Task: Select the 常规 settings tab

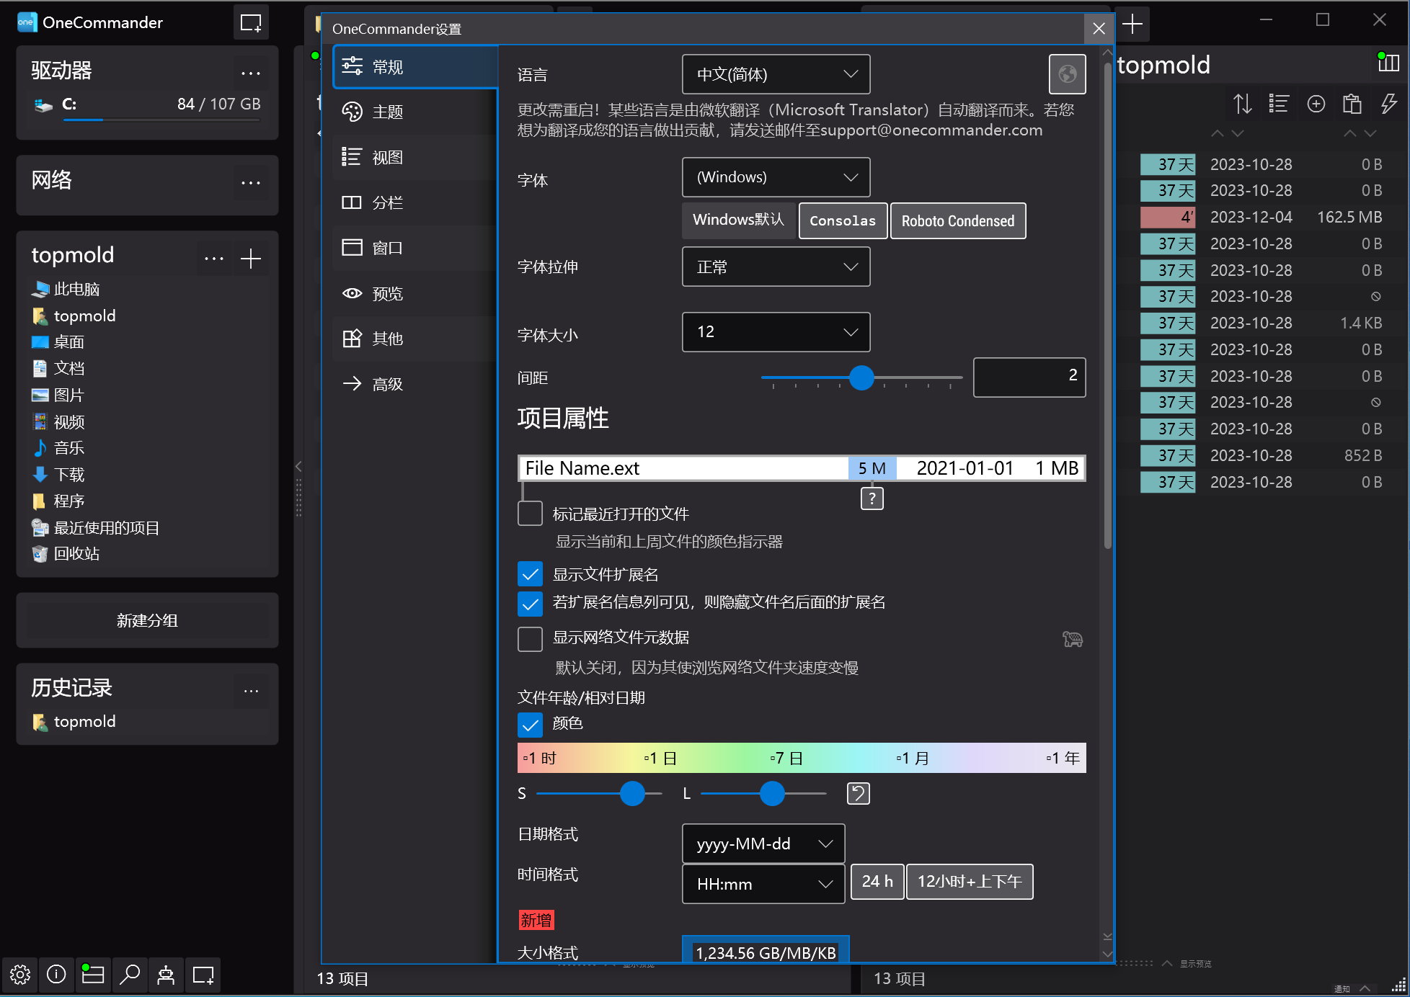Action: coord(415,67)
